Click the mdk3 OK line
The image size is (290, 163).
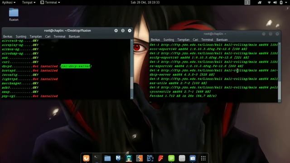[20, 87]
